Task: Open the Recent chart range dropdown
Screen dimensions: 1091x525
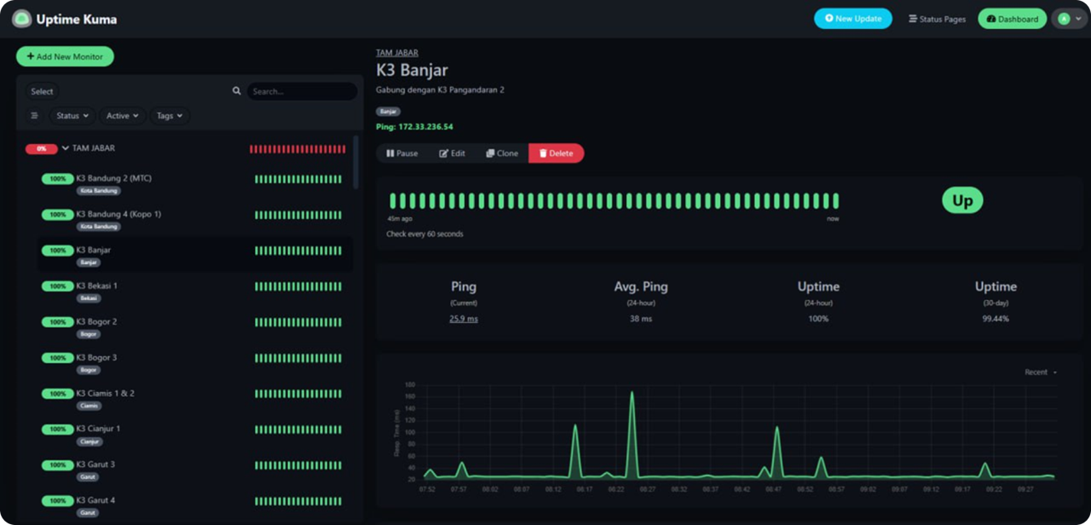Action: [1041, 372]
